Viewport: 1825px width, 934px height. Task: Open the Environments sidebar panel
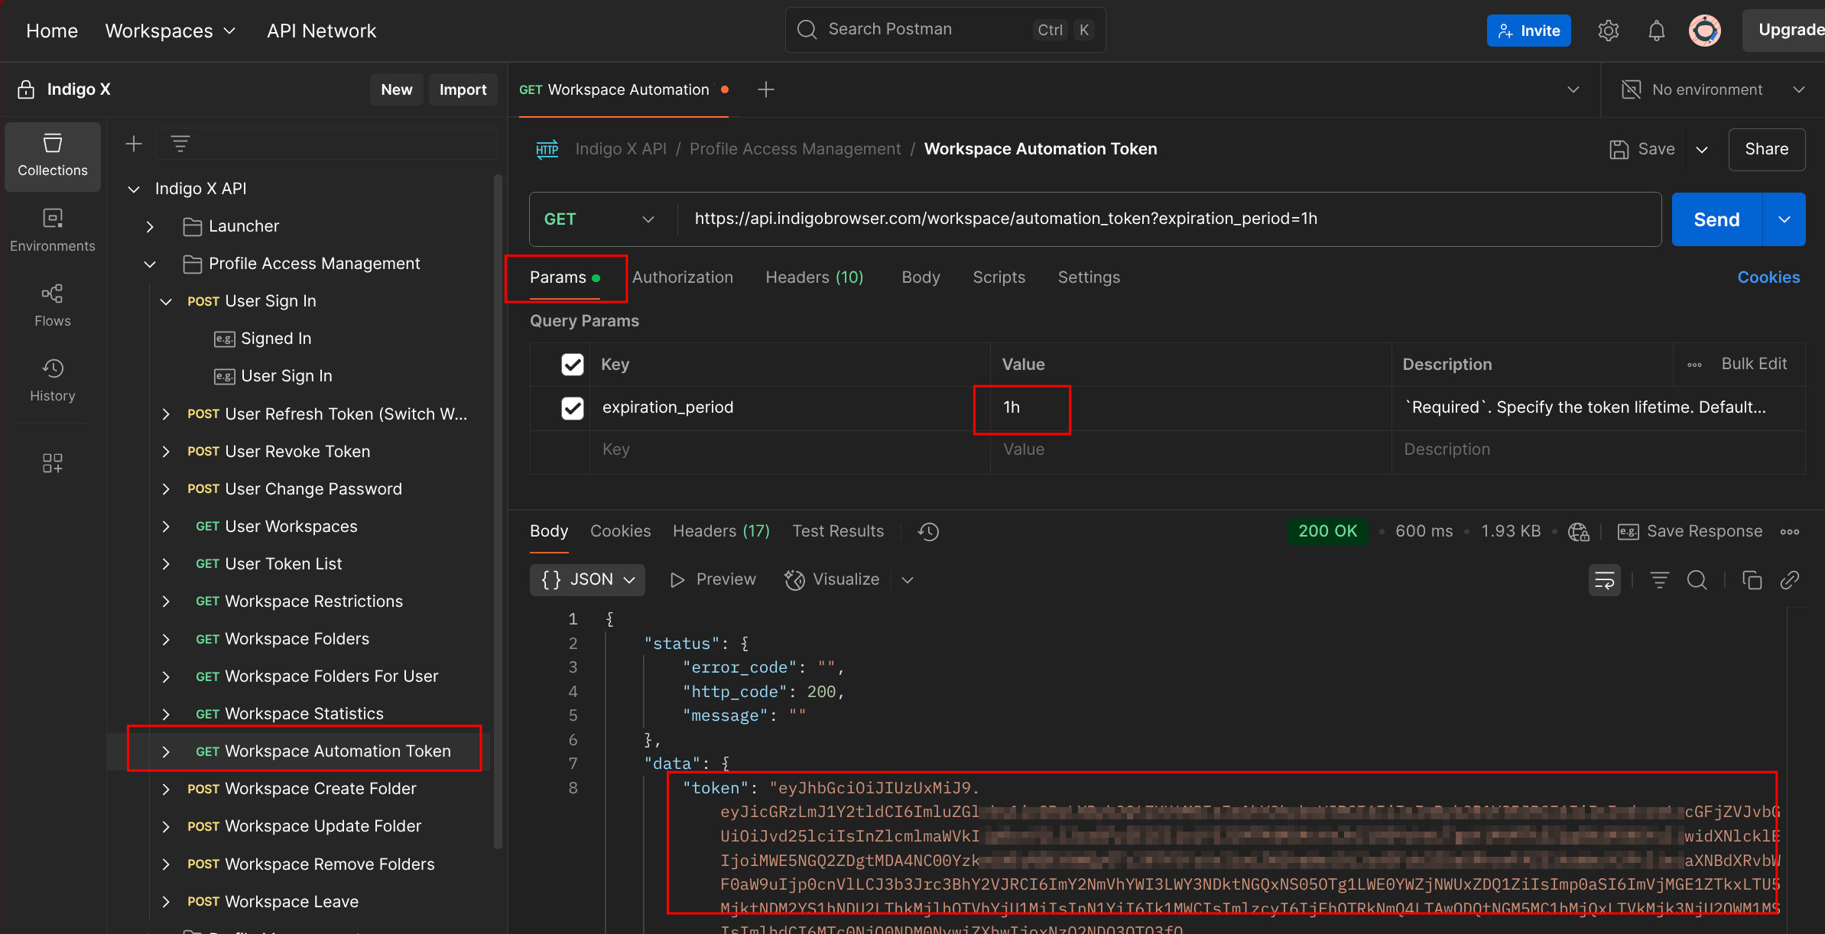point(53,231)
